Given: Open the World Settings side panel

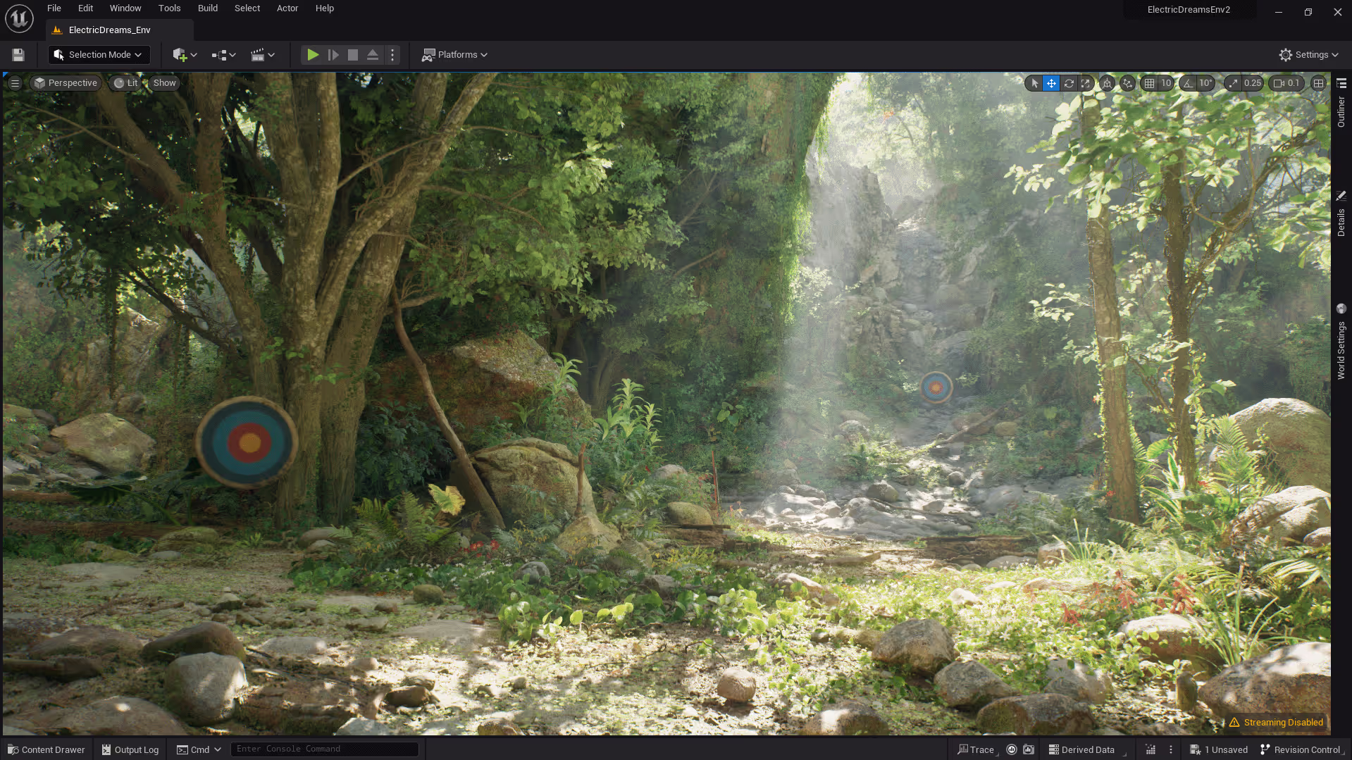Looking at the screenshot, I should (x=1341, y=342).
